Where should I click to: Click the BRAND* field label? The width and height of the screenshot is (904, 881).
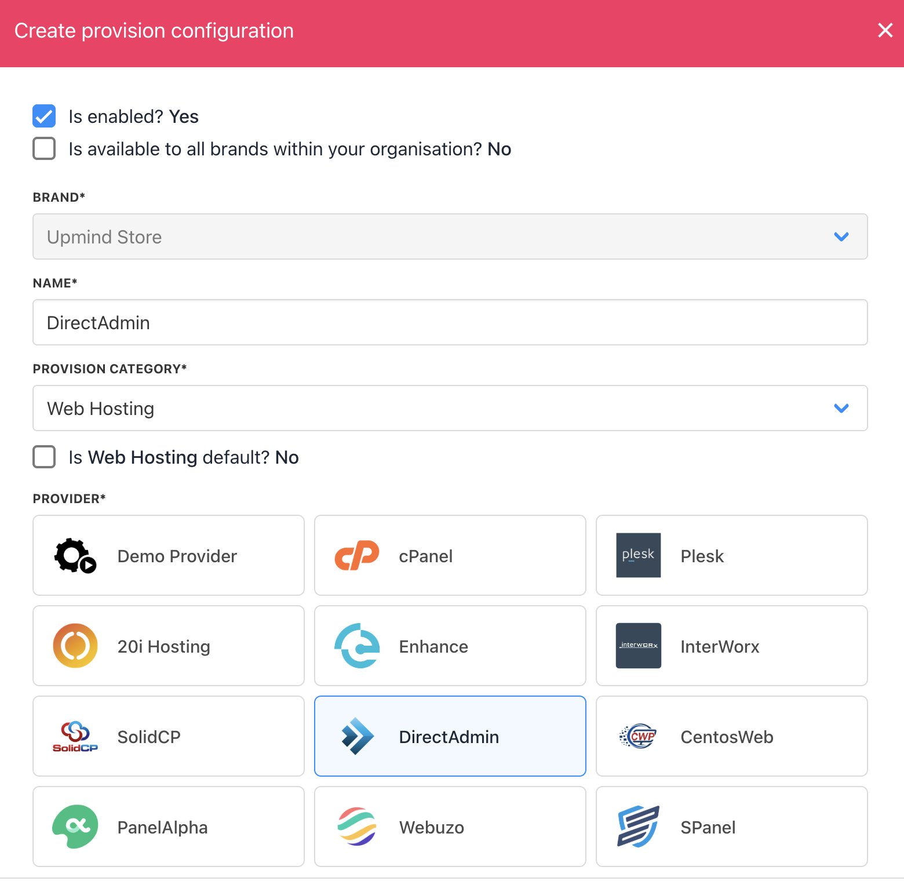click(59, 197)
